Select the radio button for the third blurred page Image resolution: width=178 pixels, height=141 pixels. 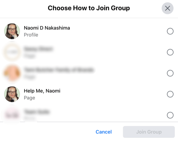click(170, 73)
